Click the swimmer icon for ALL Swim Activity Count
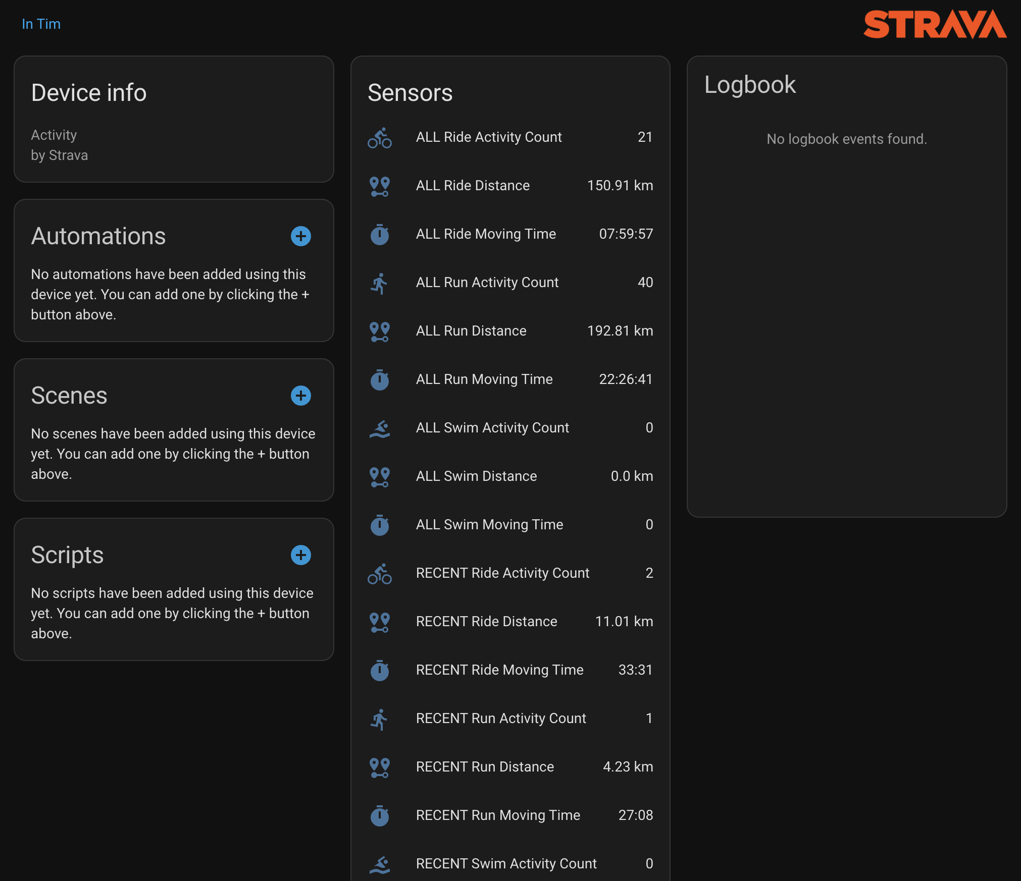 coord(380,428)
